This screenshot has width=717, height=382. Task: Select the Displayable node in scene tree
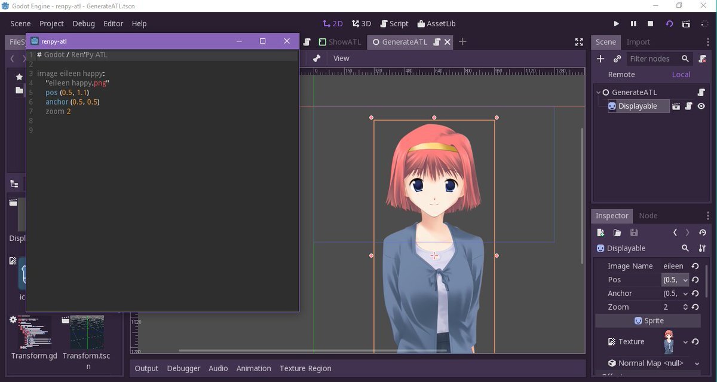pyautogui.click(x=638, y=106)
